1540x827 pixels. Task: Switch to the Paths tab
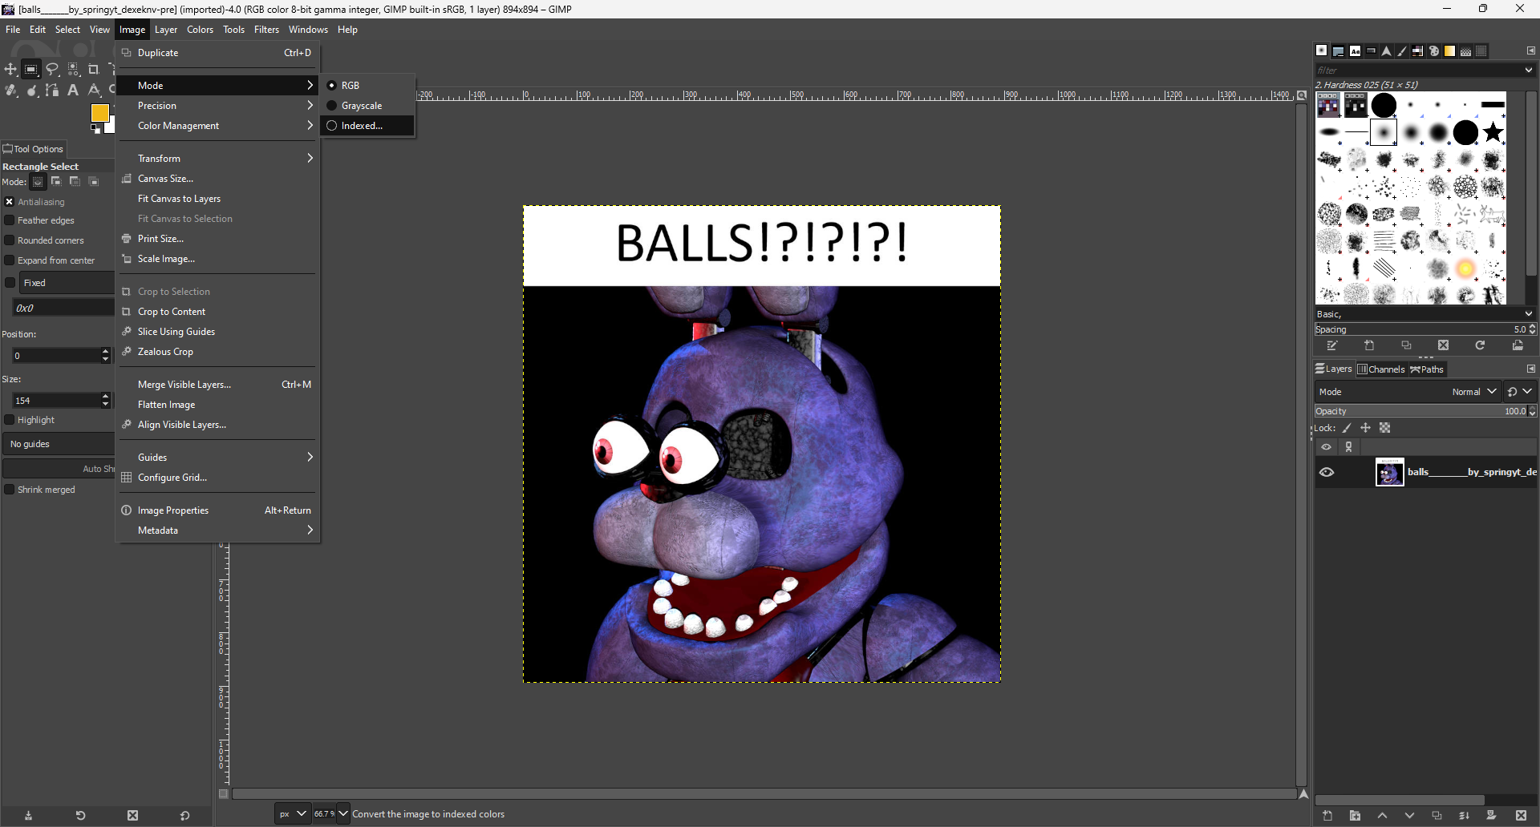pyautogui.click(x=1428, y=369)
